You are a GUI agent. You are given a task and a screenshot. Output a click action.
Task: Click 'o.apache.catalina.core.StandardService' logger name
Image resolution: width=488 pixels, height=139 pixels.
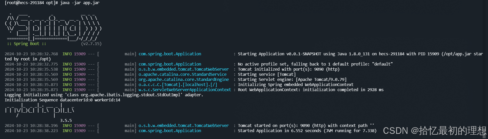(183, 74)
